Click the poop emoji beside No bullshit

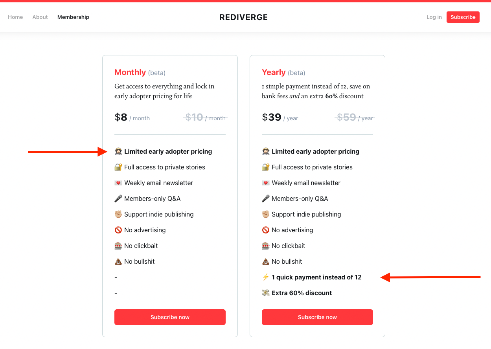[118, 261]
